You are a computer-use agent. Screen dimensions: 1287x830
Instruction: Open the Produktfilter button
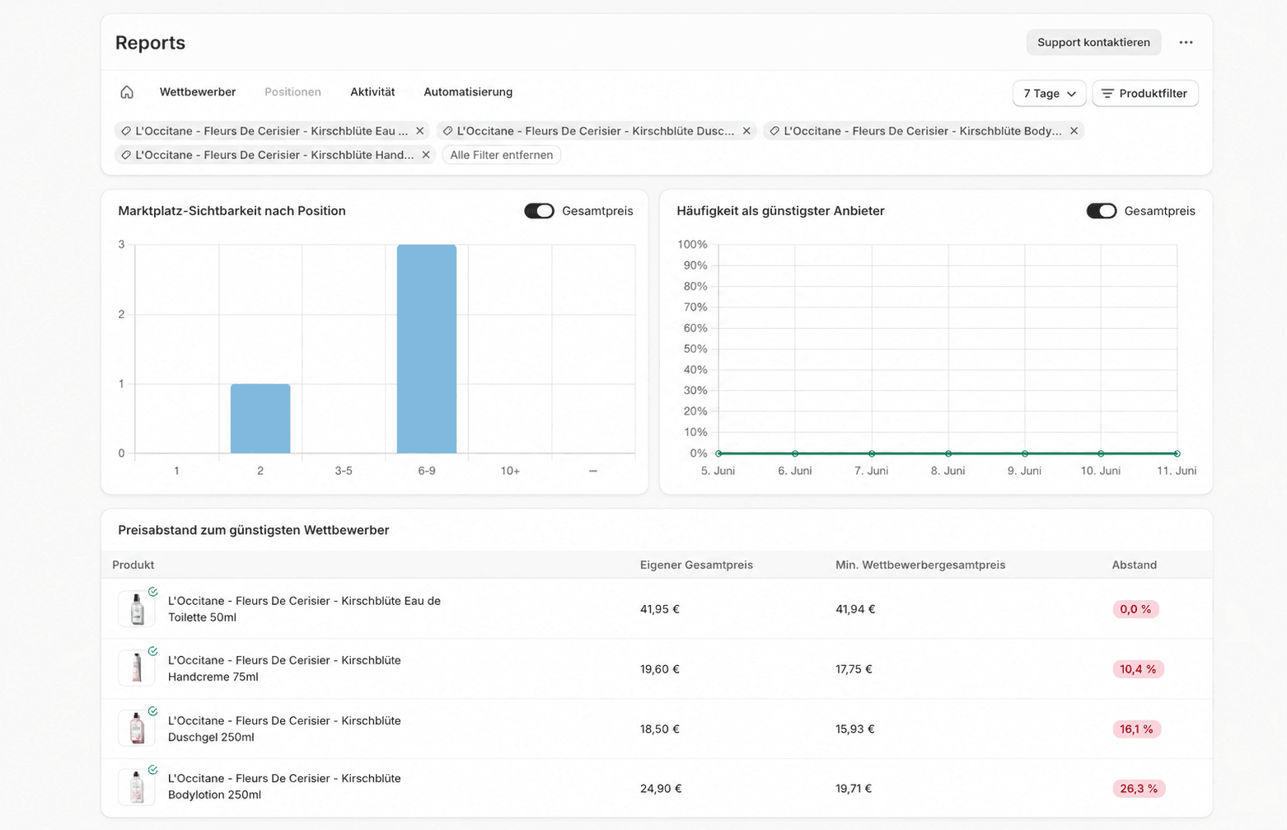coord(1145,94)
